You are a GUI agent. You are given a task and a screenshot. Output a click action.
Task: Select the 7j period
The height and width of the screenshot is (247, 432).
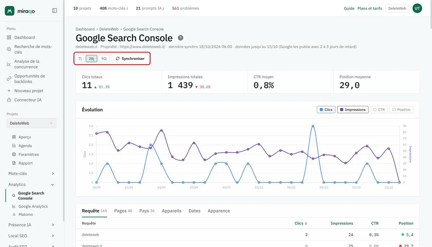[80, 59]
